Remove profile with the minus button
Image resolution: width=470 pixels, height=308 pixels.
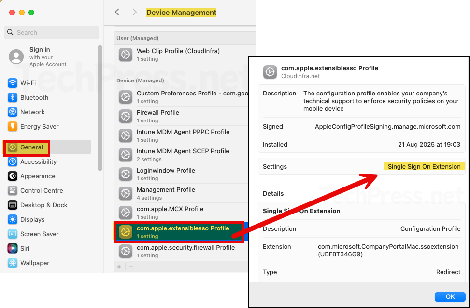131,267
